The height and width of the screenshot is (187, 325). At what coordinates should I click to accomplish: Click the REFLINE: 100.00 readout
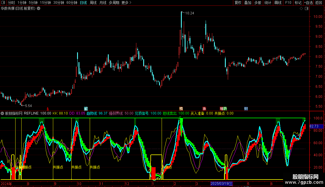click(x=37, y=113)
